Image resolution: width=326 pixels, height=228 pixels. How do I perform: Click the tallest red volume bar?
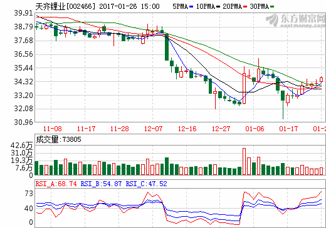(244, 161)
